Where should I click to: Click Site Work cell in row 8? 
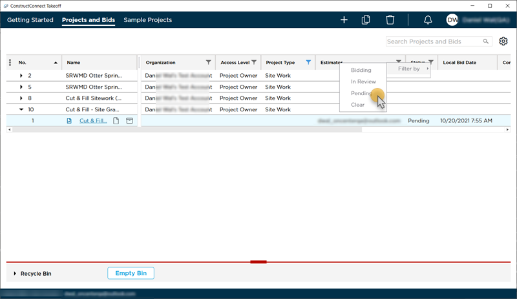[278, 98]
